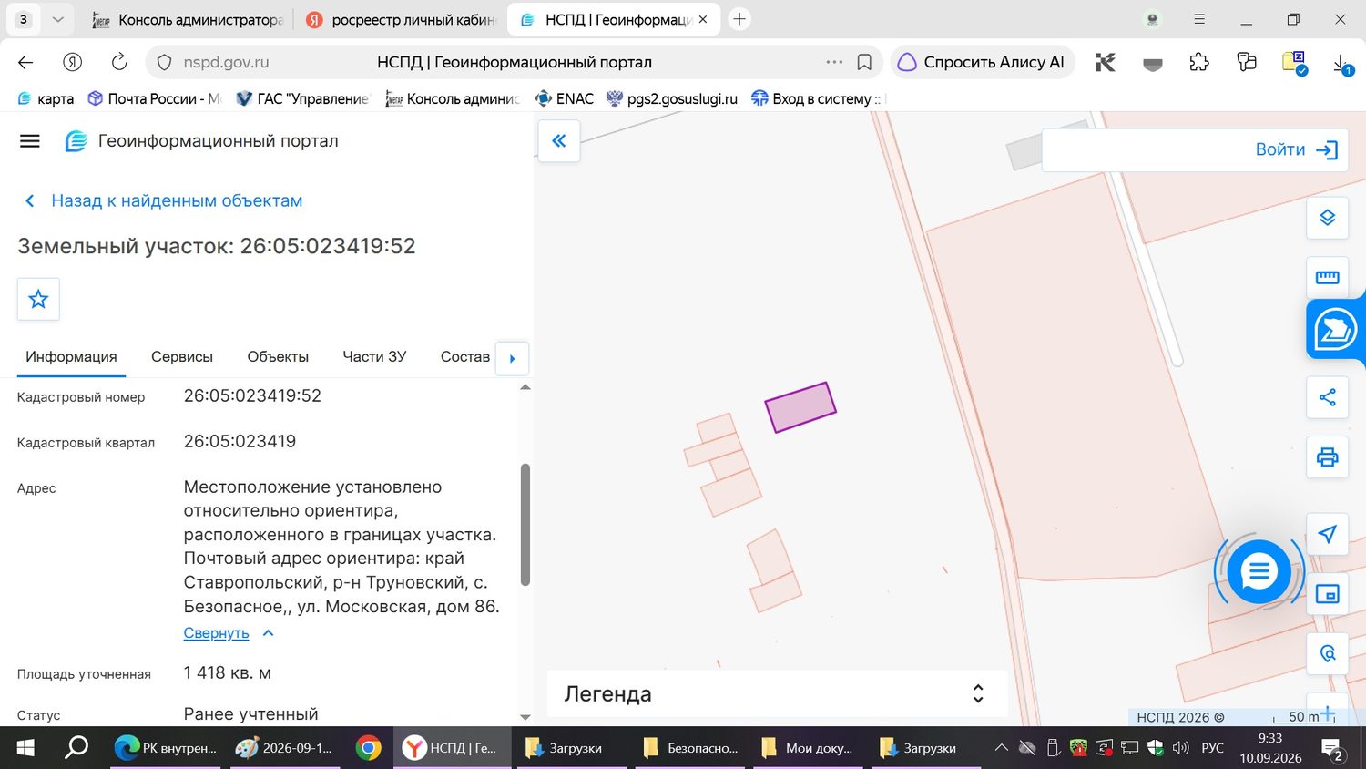Select the ruler measurement tool

click(x=1327, y=277)
